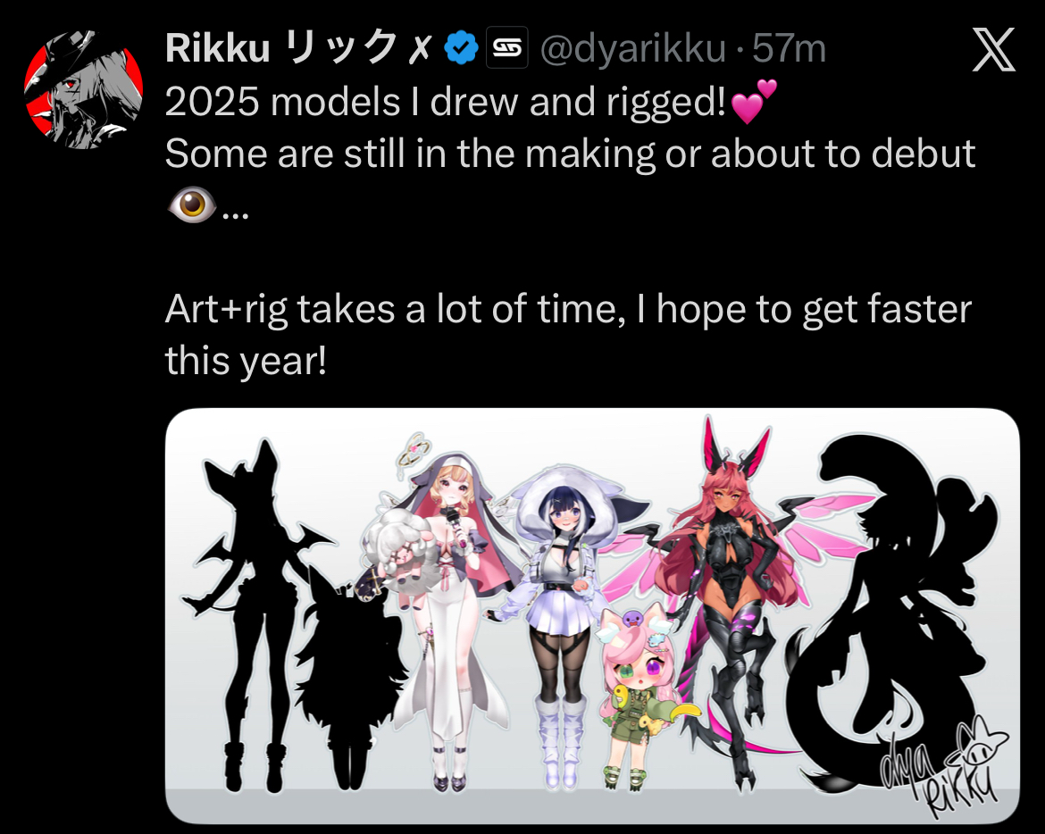Click the '2025 models I drew and rigged' text
1045x834 pixels.
point(445,102)
